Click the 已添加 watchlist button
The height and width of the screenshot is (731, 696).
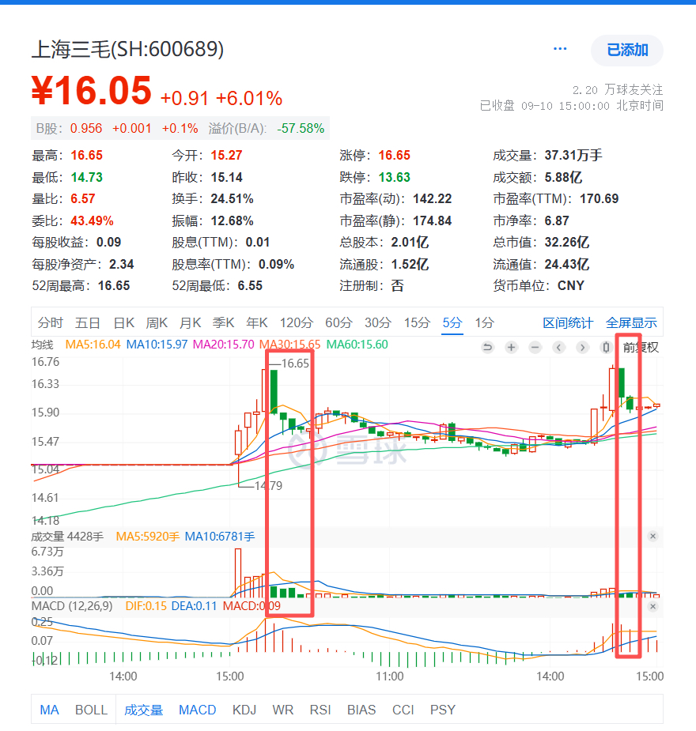click(627, 50)
